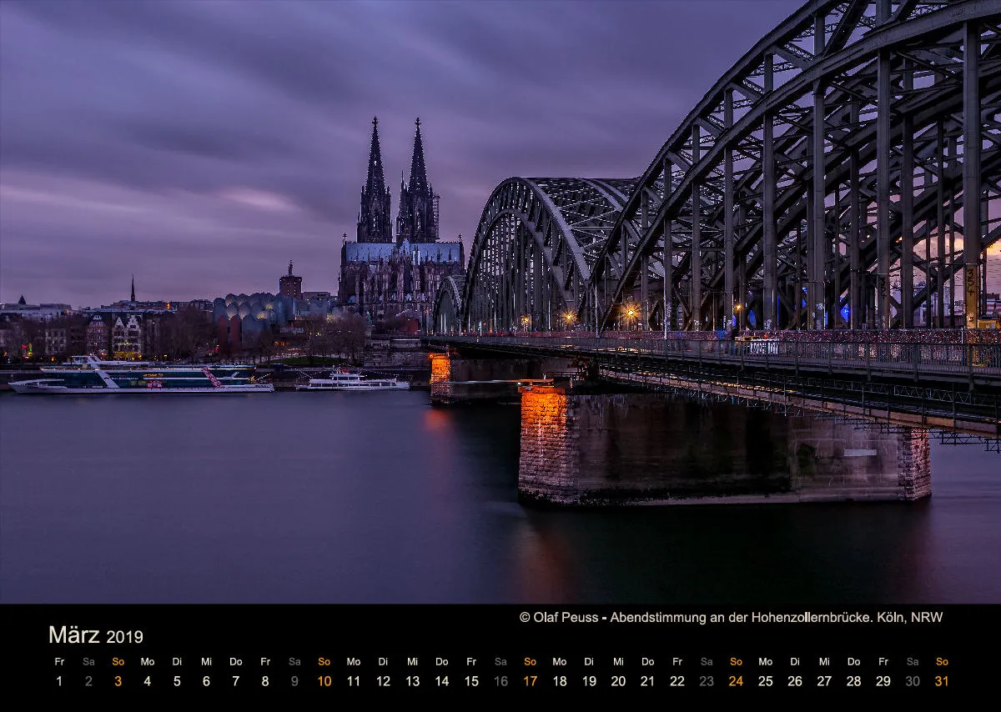Select calendar date 19
This screenshot has height=712, width=1001.
click(x=589, y=681)
